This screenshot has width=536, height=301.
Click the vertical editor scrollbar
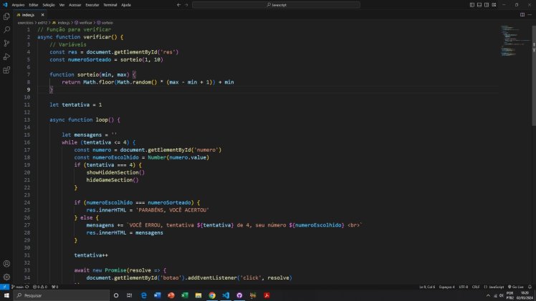point(534,76)
